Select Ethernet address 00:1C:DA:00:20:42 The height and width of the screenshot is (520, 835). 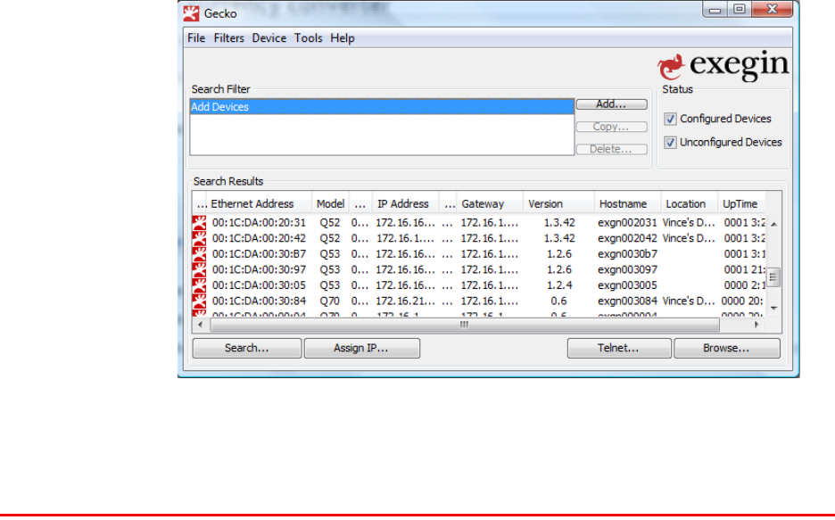259,238
